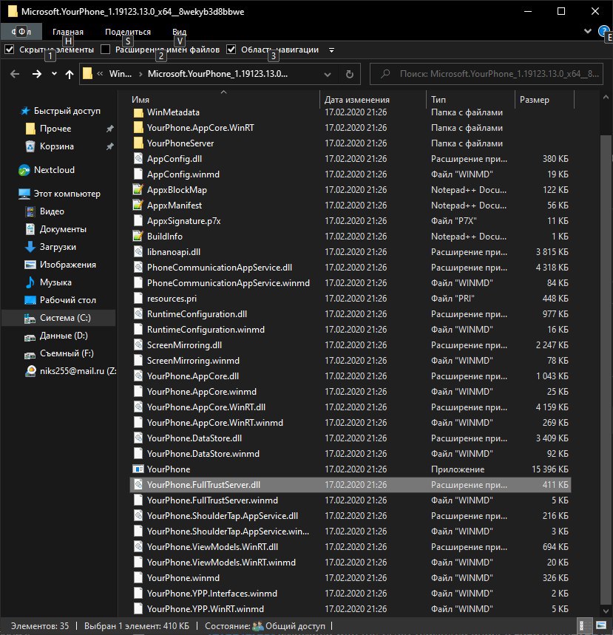Image resolution: width=613 pixels, height=635 pixels.
Task: Click the search box field
Action: [487, 74]
